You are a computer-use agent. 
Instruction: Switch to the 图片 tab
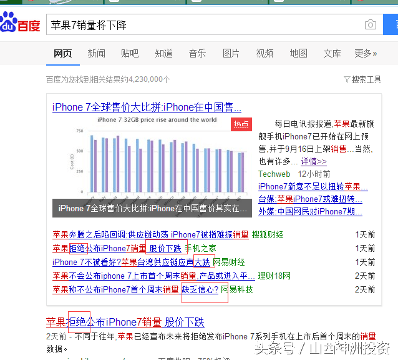(x=231, y=53)
